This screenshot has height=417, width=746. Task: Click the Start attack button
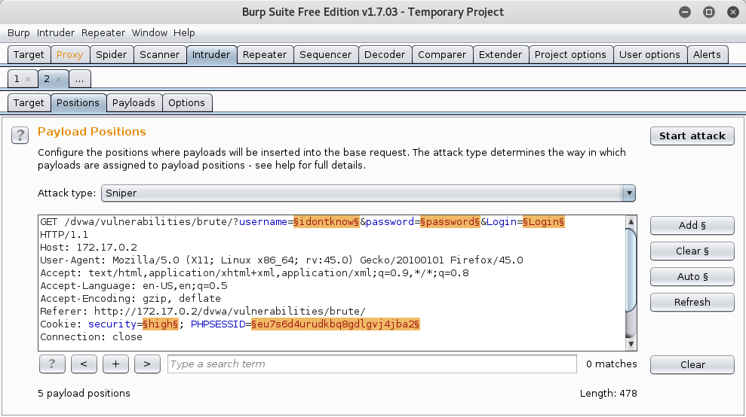[x=692, y=135]
